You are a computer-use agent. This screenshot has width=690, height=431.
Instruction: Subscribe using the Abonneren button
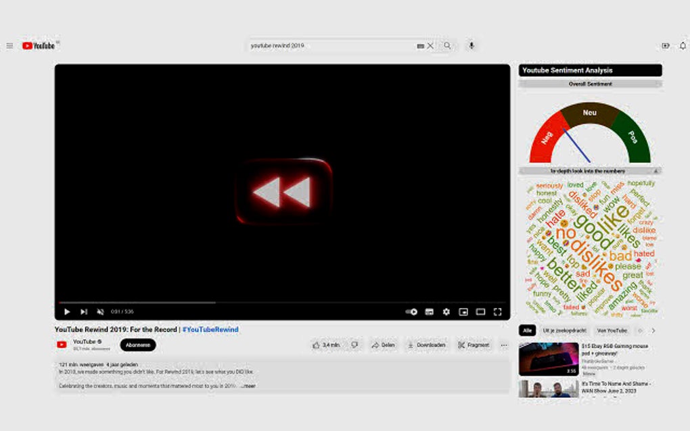pyautogui.click(x=137, y=345)
